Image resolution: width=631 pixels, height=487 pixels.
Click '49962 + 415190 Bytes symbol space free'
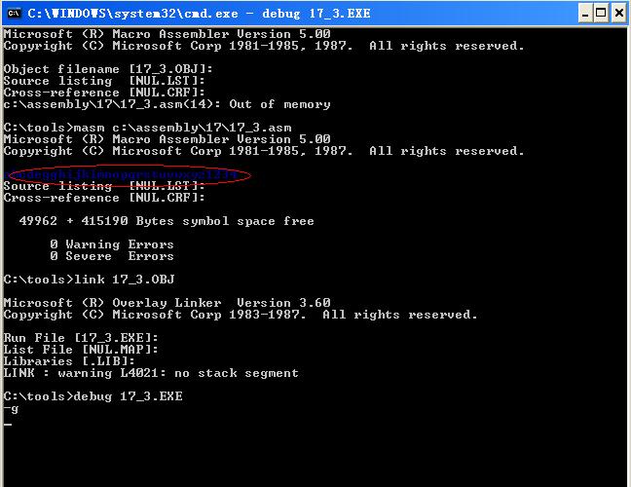[x=167, y=221]
